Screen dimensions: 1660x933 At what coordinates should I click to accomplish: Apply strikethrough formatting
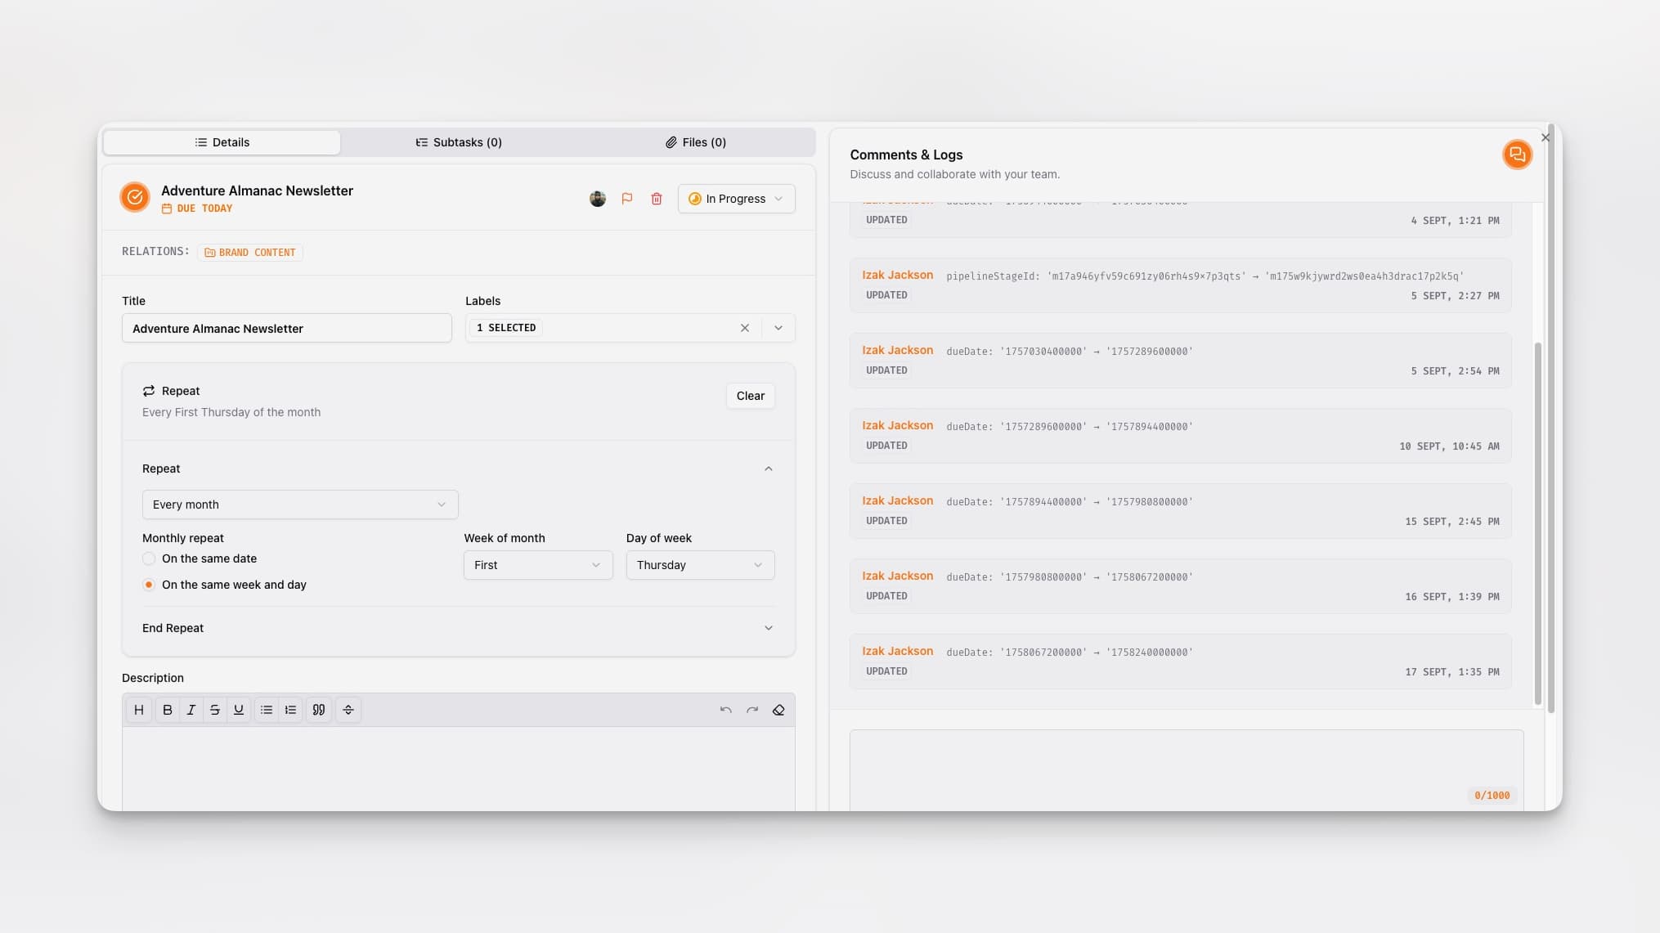tap(215, 710)
